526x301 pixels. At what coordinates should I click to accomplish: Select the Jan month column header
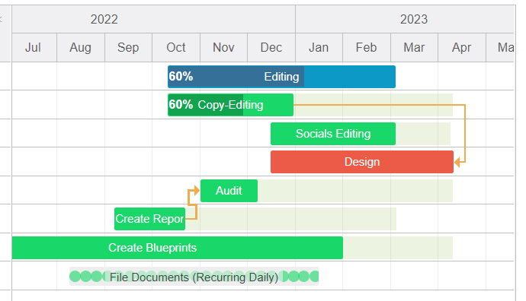coord(319,47)
